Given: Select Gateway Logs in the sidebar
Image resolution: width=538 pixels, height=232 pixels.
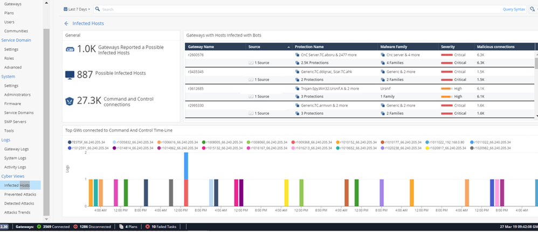Looking at the screenshot, I should point(16,149).
